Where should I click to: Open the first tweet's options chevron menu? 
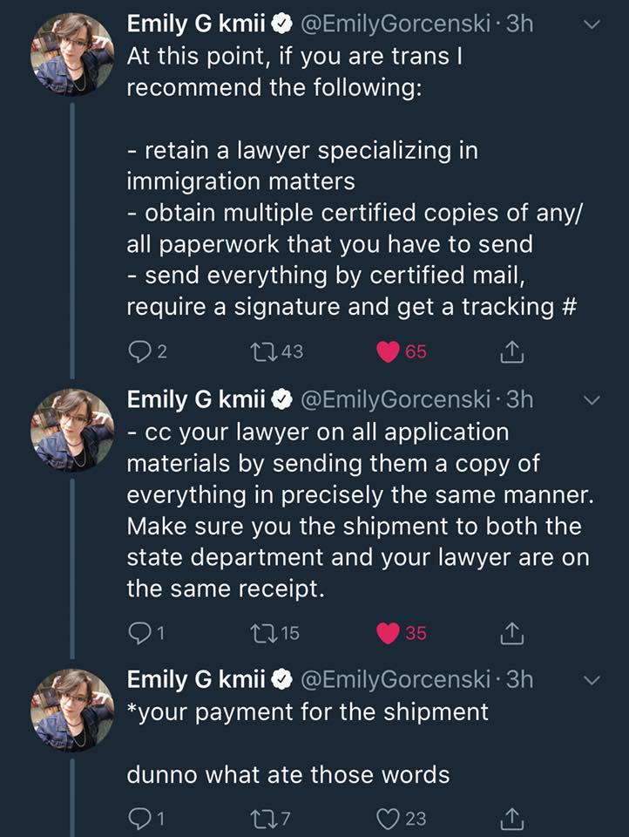click(592, 25)
